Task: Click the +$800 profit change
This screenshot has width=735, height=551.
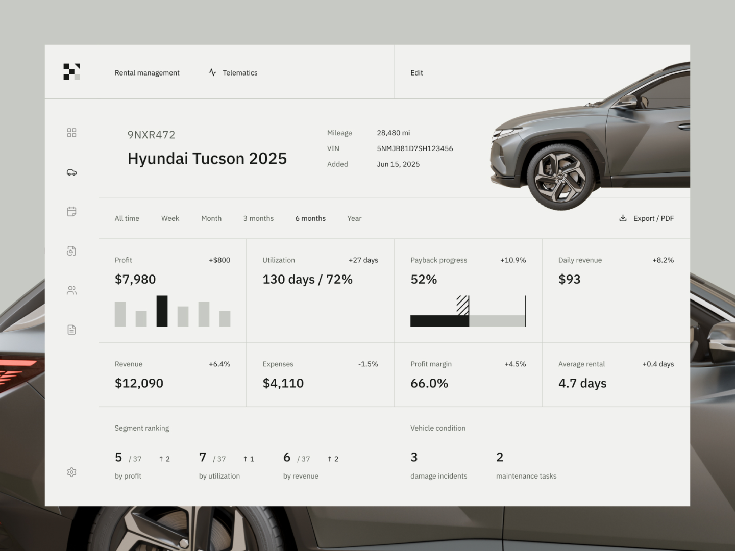Action: point(219,260)
